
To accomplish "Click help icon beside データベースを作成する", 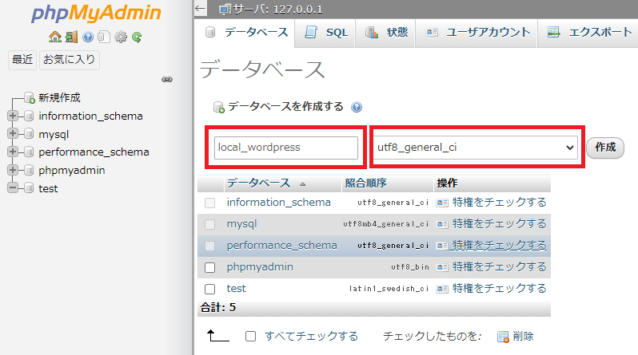I will pyautogui.click(x=357, y=107).
